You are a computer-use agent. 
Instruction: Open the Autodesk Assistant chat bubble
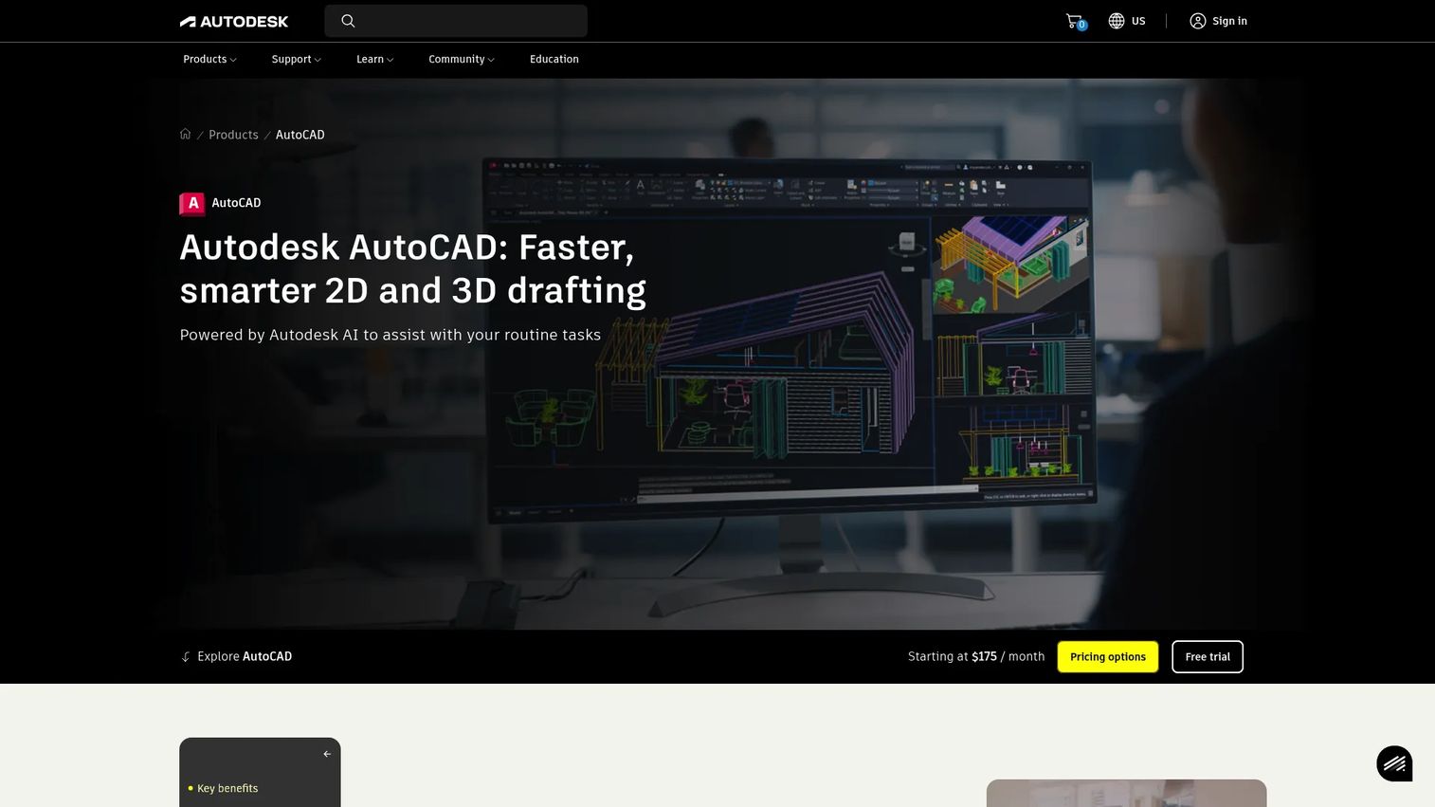pyautogui.click(x=1394, y=763)
